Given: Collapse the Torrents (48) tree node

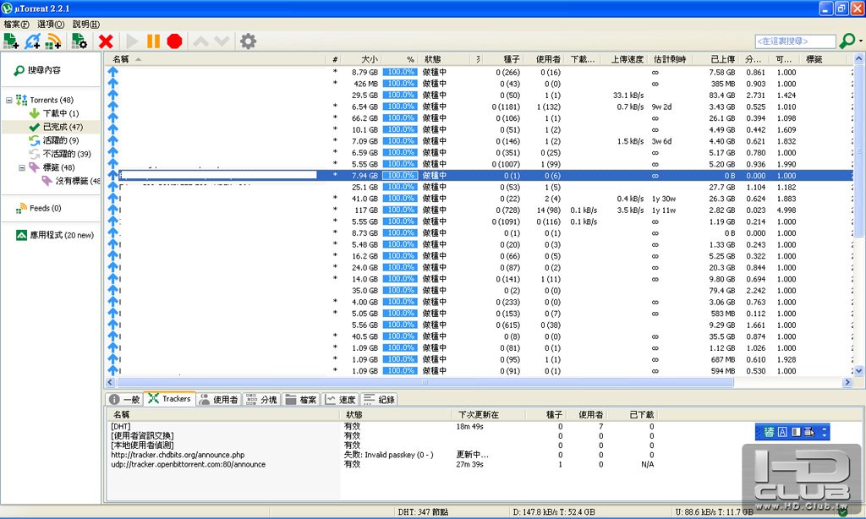Looking at the screenshot, I should 8,100.
